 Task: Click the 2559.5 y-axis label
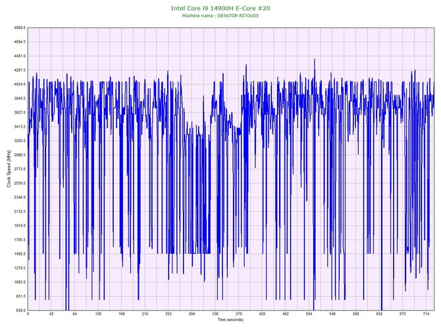(x=20, y=184)
